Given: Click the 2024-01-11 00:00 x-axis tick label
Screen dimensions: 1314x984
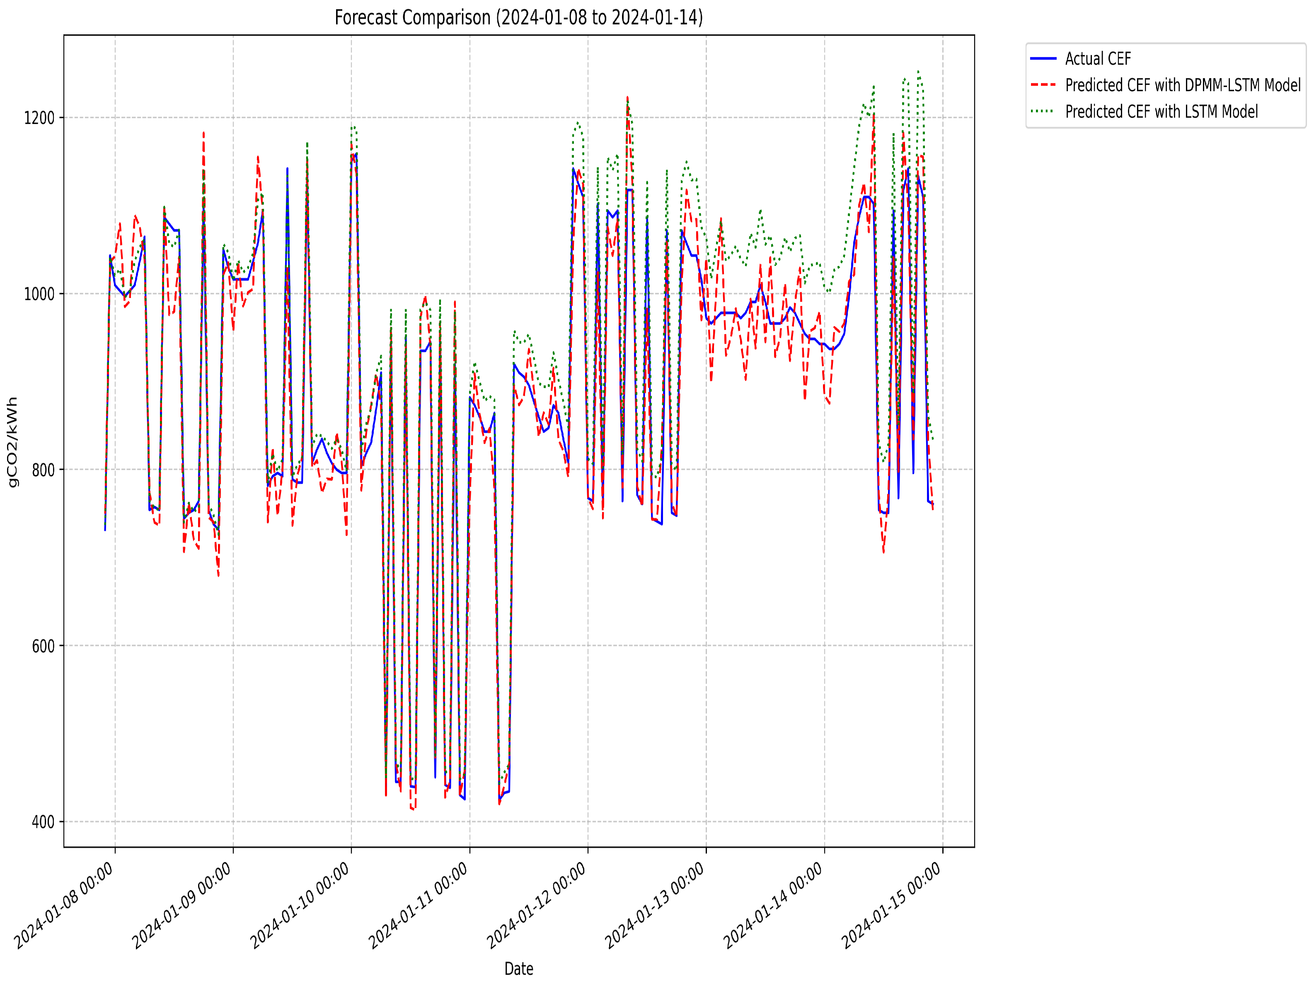Looking at the screenshot, I should click(x=419, y=905).
